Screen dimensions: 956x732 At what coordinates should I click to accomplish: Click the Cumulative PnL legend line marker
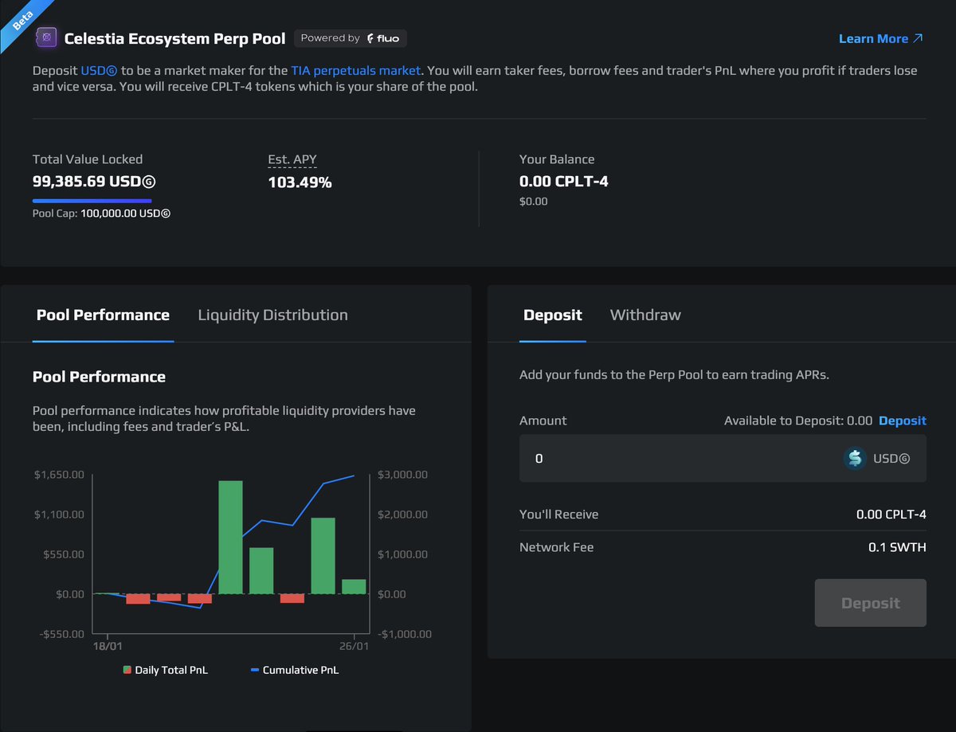[x=255, y=670]
